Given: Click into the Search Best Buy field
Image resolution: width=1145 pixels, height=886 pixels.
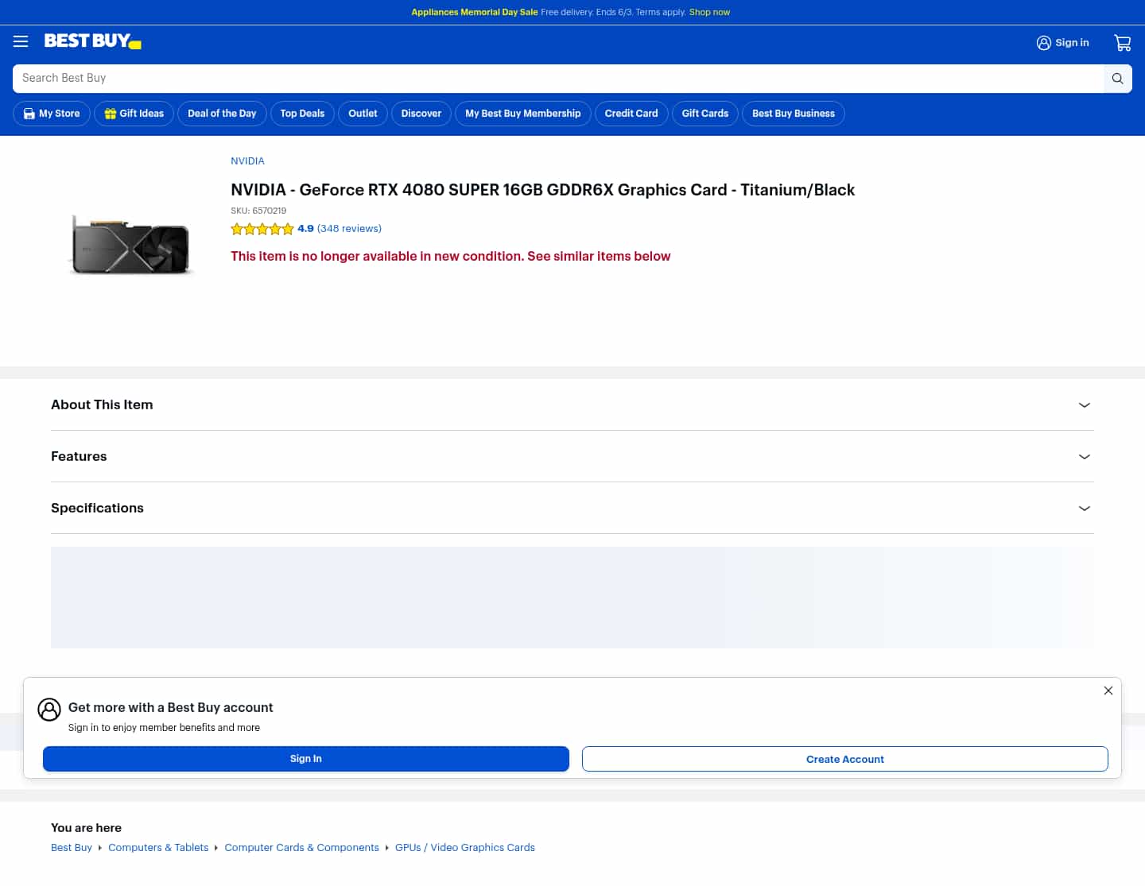Looking at the screenshot, I should (x=557, y=79).
